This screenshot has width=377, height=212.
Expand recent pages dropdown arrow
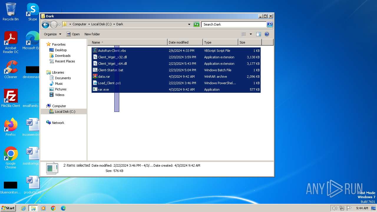pos(59,24)
